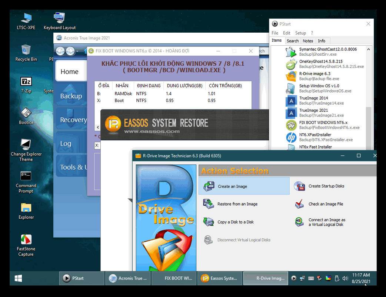Click the network icon in system tray

[x=302, y=278]
